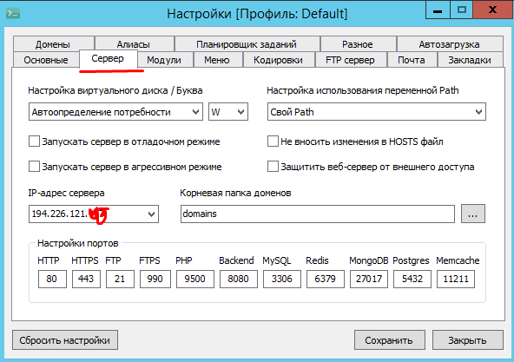Viewport: 514px width, 362px height.
Task: Click the Сбросить настройки button
Action: tap(65, 340)
